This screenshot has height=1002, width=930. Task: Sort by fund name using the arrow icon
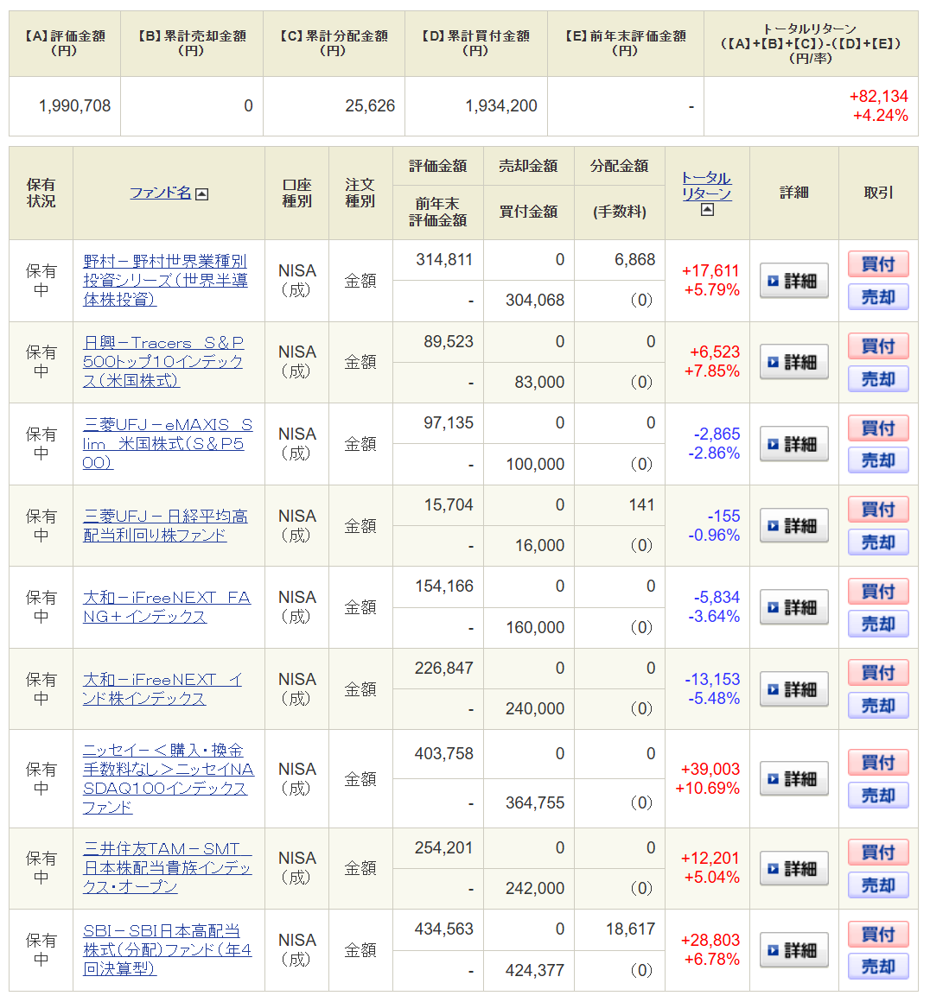[201, 193]
